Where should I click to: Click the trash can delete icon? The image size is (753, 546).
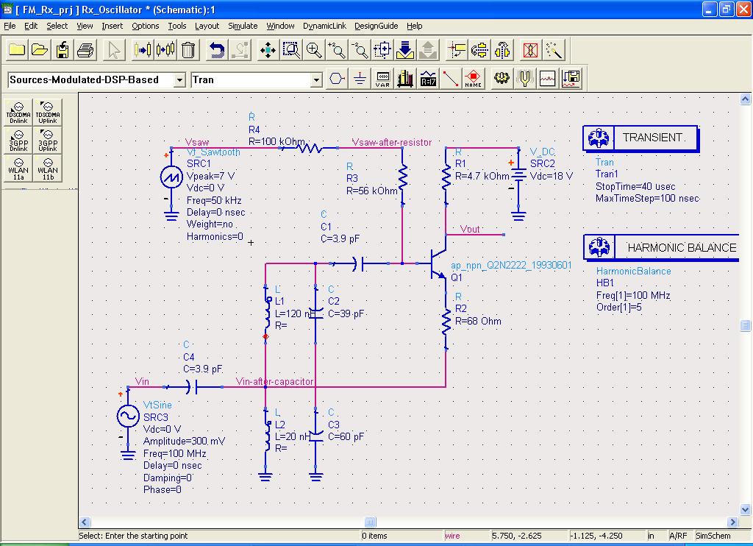point(188,50)
